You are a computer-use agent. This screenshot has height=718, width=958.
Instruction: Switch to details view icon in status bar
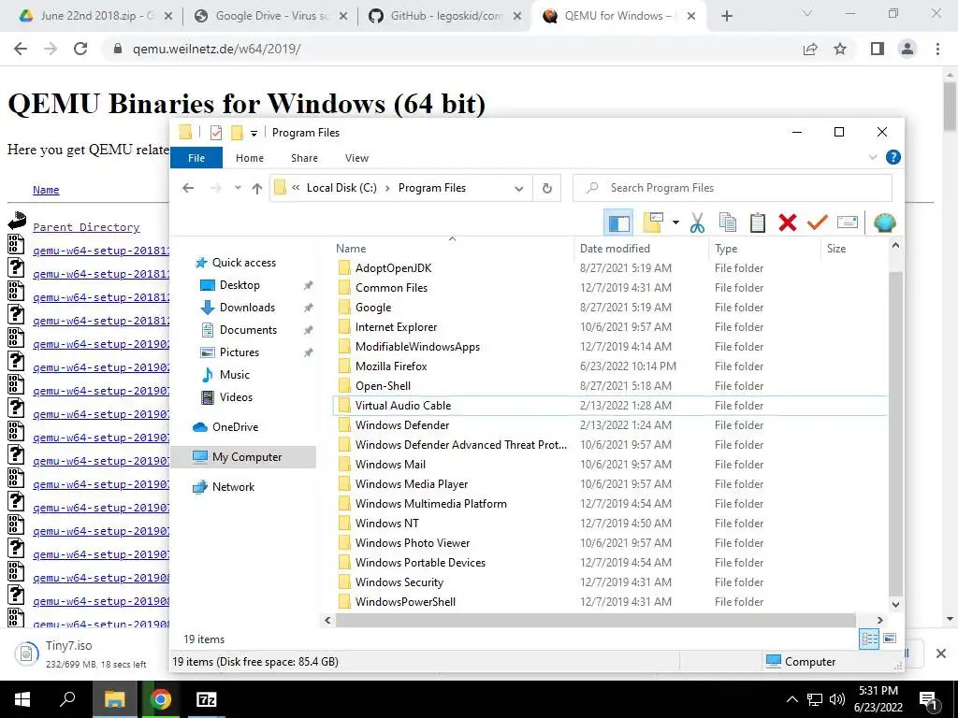click(869, 639)
